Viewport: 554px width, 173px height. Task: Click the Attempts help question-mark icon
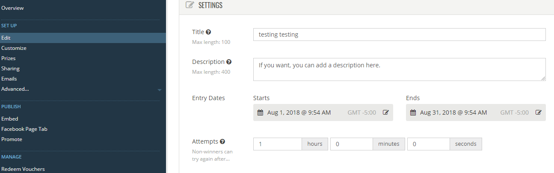click(x=222, y=141)
